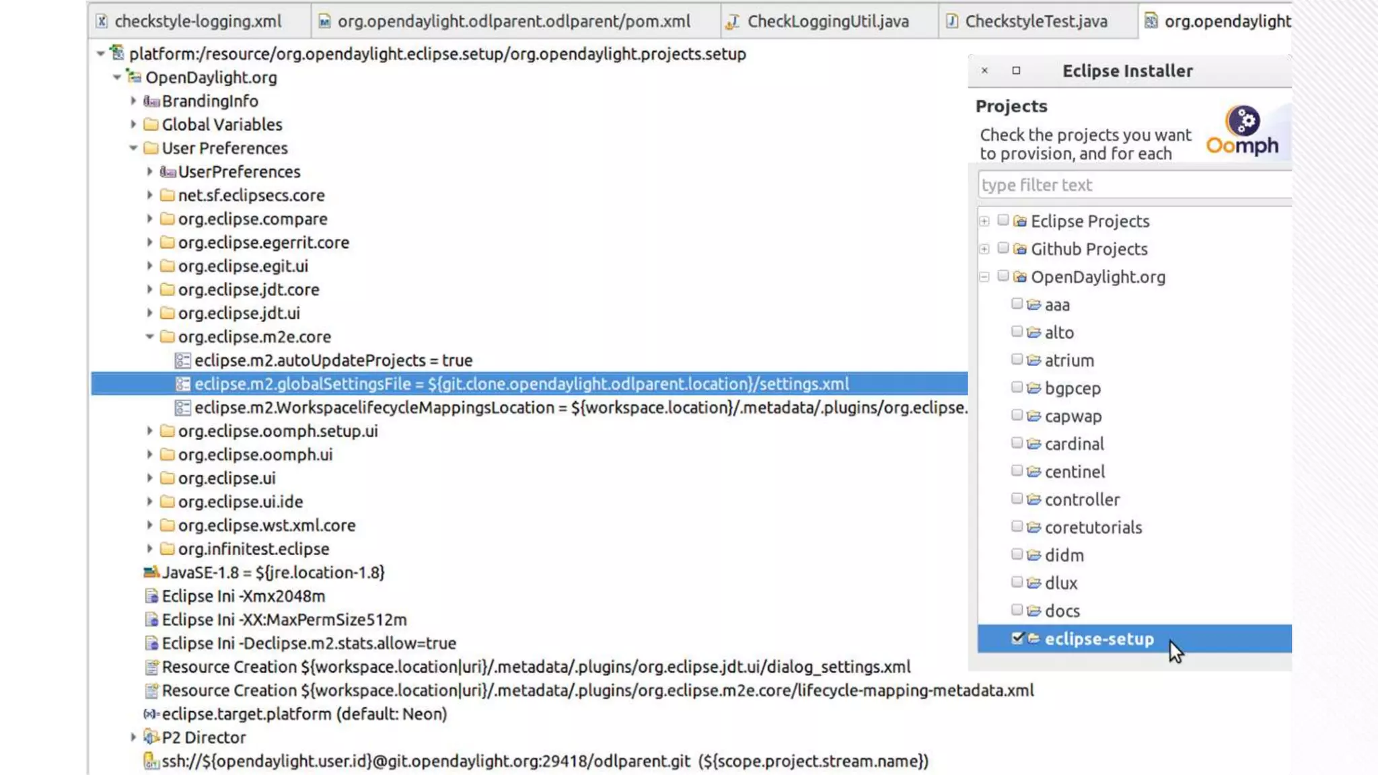Click the autoUpdateProjects preference icon
The height and width of the screenshot is (775, 1378).
tap(182, 361)
